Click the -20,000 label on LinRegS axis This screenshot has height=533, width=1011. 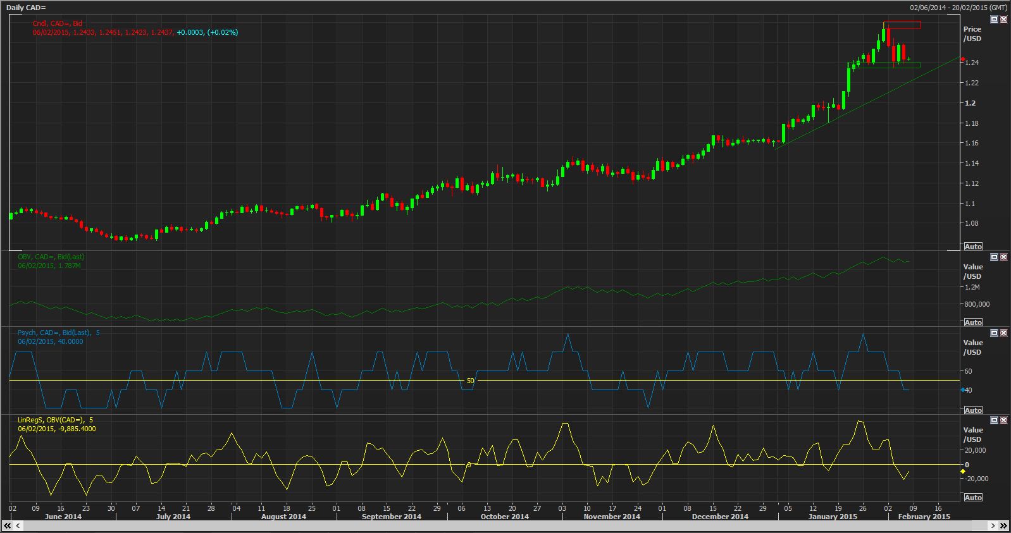point(976,479)
